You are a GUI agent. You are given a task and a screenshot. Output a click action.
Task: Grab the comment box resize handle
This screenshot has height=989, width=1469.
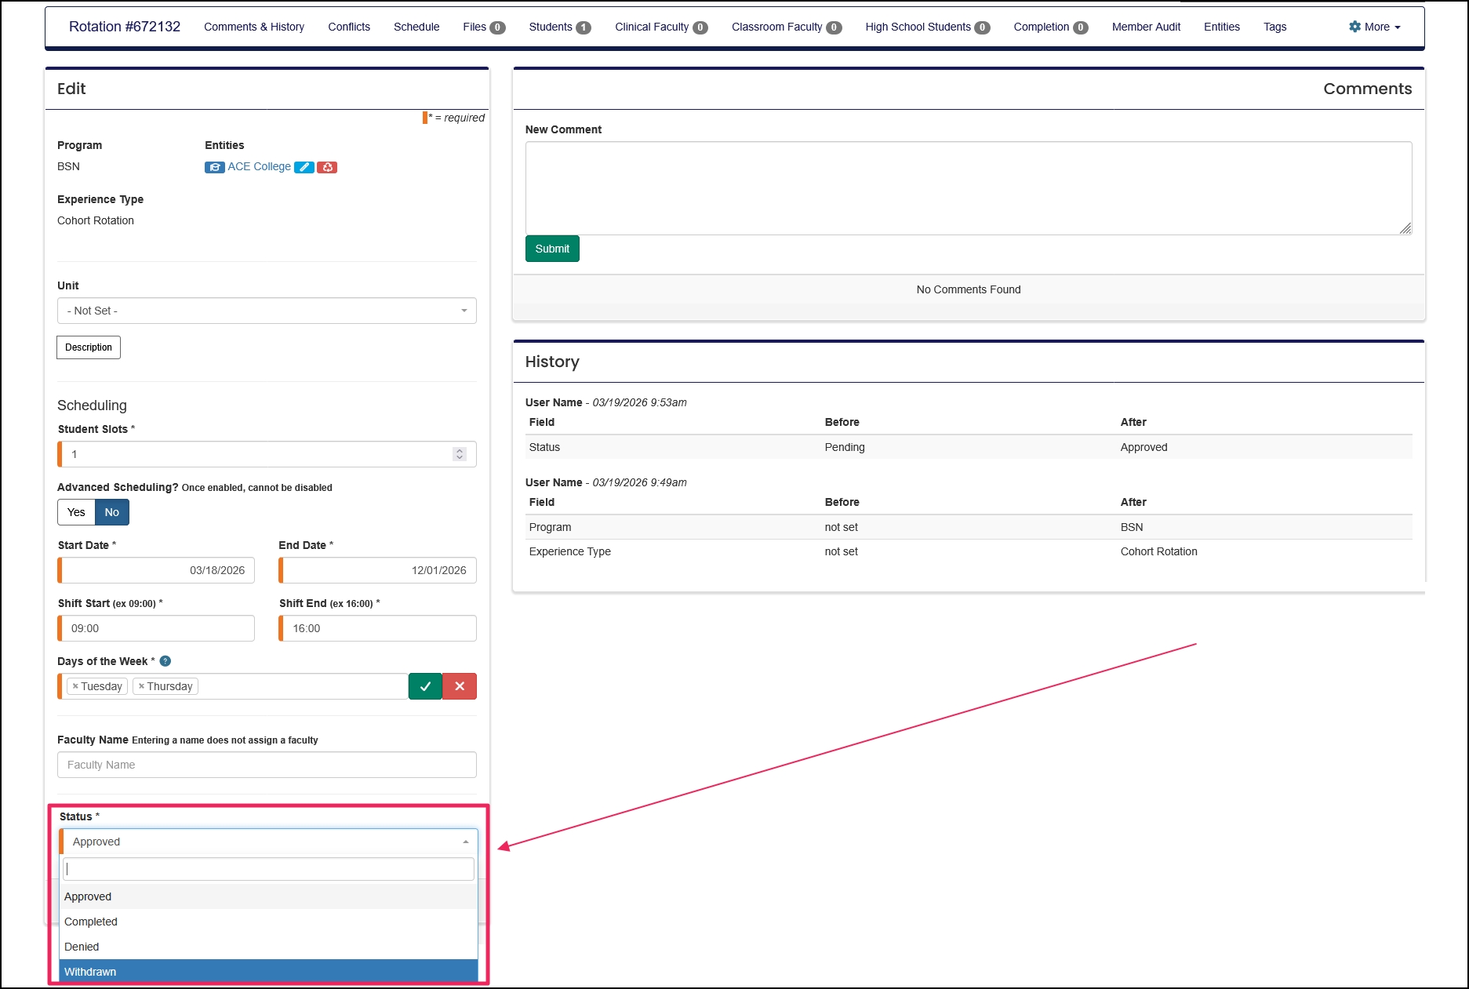click(1405, 228)
